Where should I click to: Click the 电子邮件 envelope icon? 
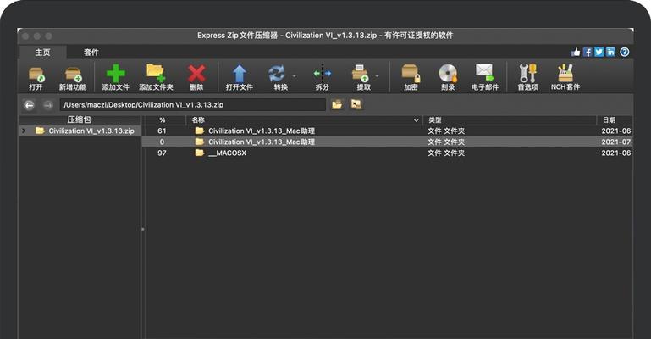coord(484,73)
